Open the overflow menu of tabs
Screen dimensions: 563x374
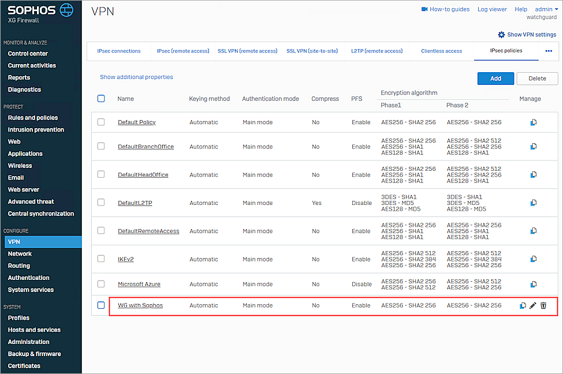(x=549, y=51)
